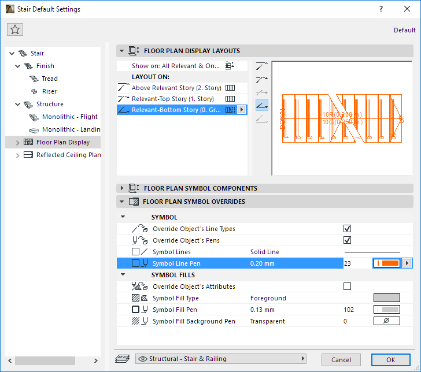The image size is (421, 372).
Task: Enable Override Object's Attributes checkbox
Action: coord(347,287)
